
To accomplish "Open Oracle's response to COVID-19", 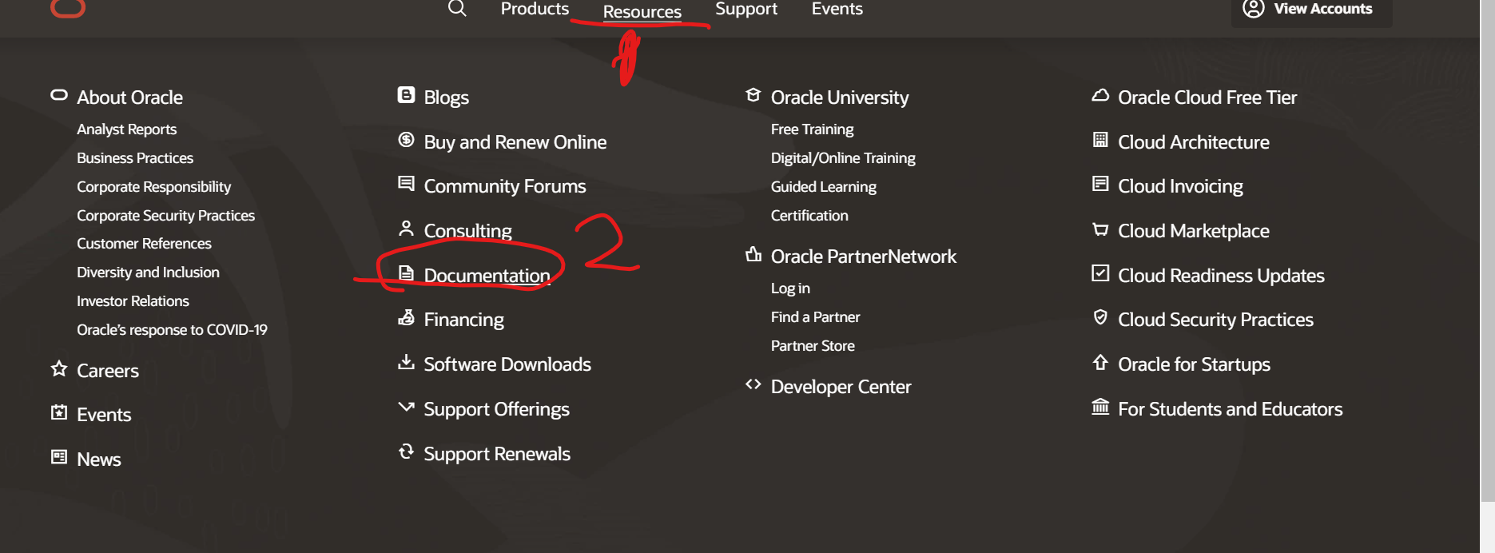I will [x=172, y=330].
